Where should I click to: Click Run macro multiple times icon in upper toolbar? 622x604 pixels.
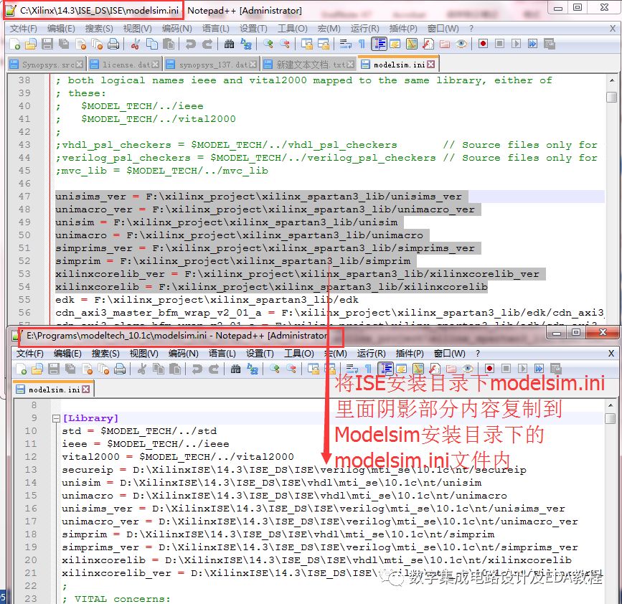point(532,44)
